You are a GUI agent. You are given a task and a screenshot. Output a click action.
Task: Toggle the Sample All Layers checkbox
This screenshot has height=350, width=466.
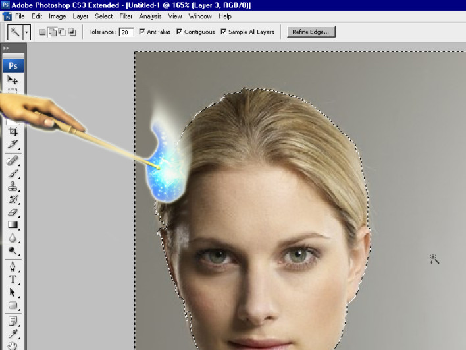224,32
